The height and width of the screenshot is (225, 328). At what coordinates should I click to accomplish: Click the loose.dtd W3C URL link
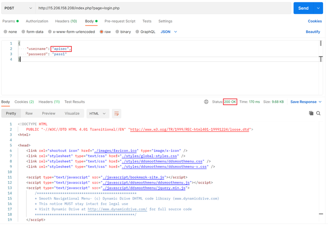point(189,130)
